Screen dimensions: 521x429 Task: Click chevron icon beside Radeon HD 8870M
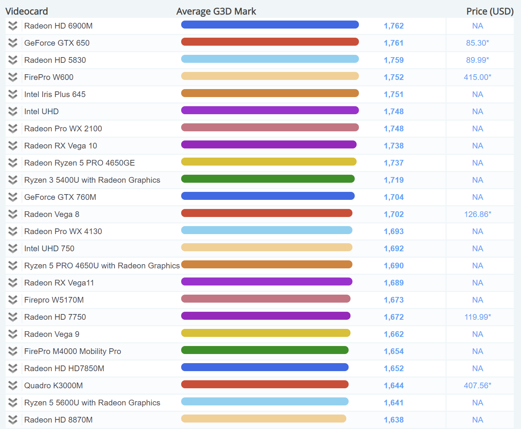coord(13,420)
